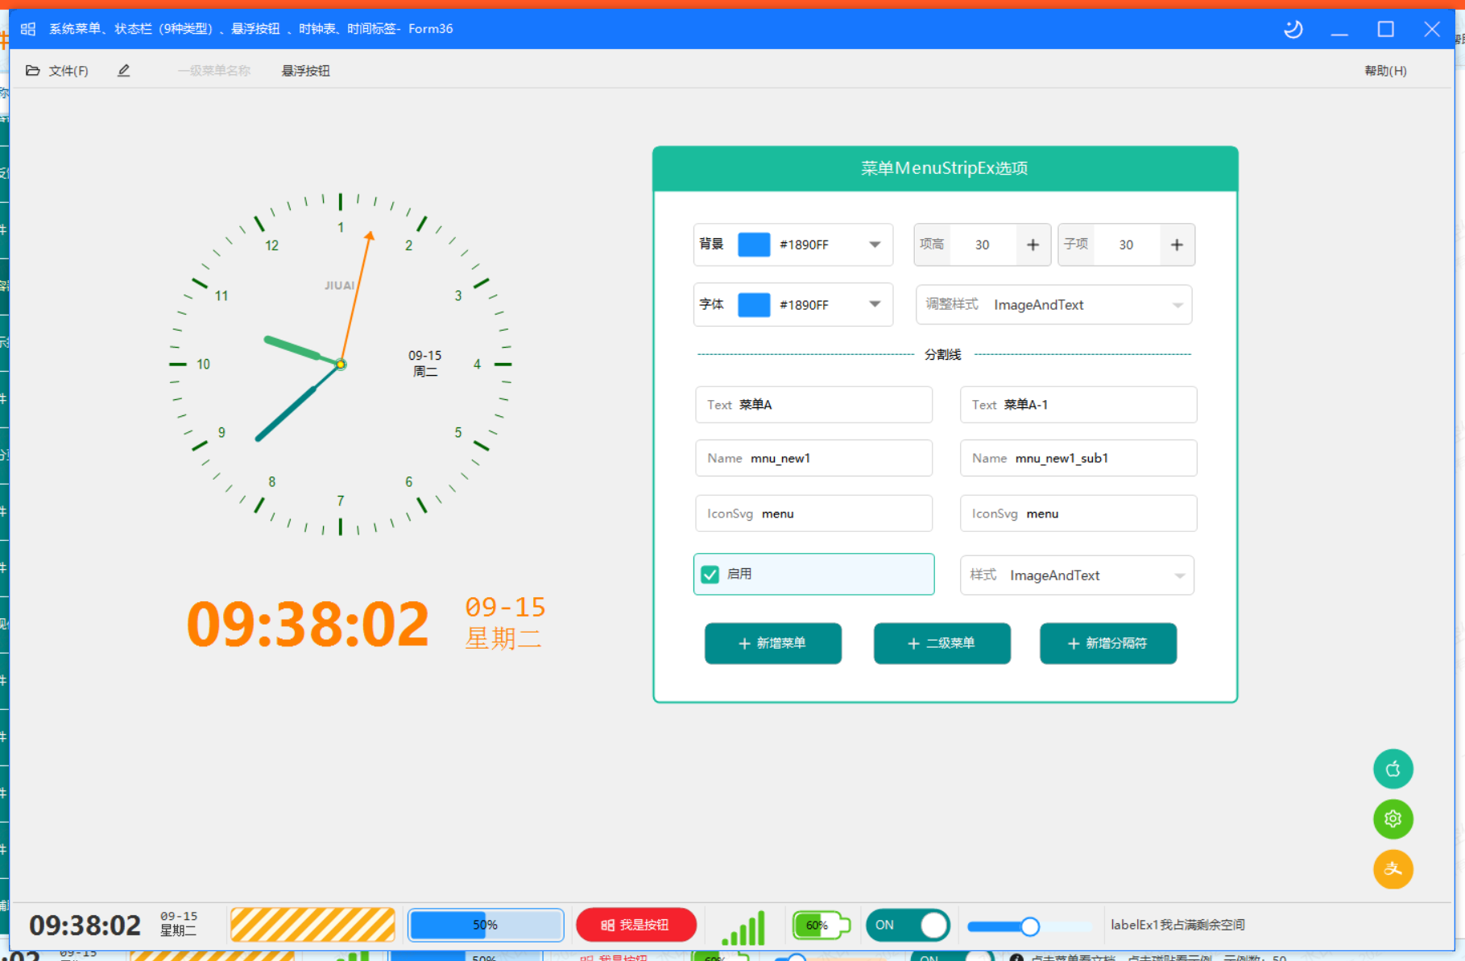Click the green apple floating button
Image resolution: width=1465 pixels, height=961 pixels.
(x=1393, y=769)
